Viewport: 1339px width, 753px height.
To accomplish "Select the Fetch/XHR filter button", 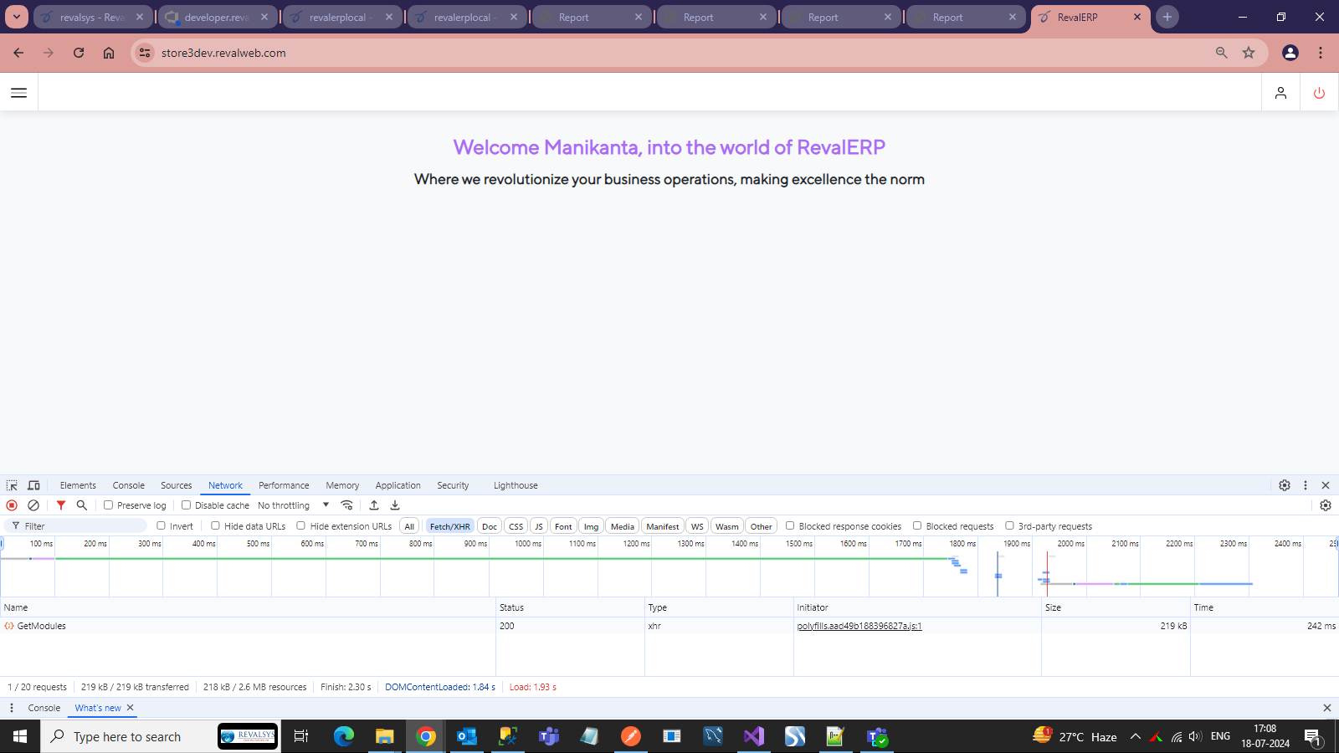I will [449, 526].
